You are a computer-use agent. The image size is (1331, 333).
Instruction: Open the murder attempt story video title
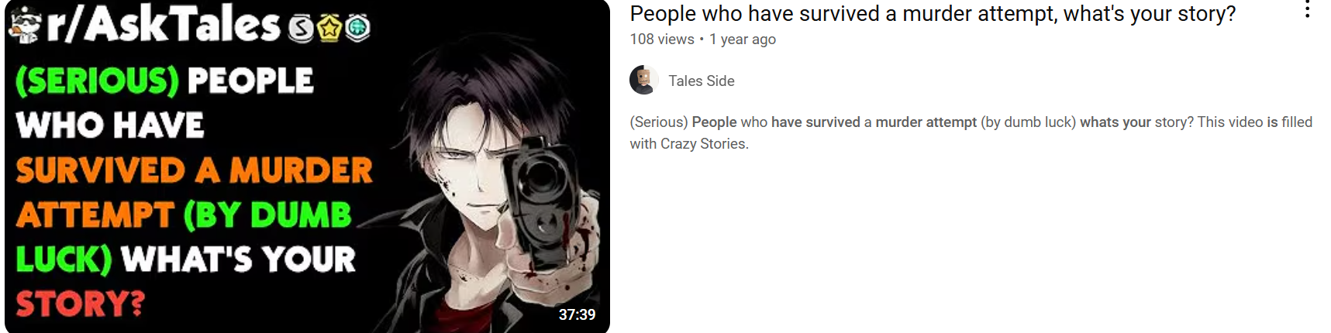pos(933,14)
